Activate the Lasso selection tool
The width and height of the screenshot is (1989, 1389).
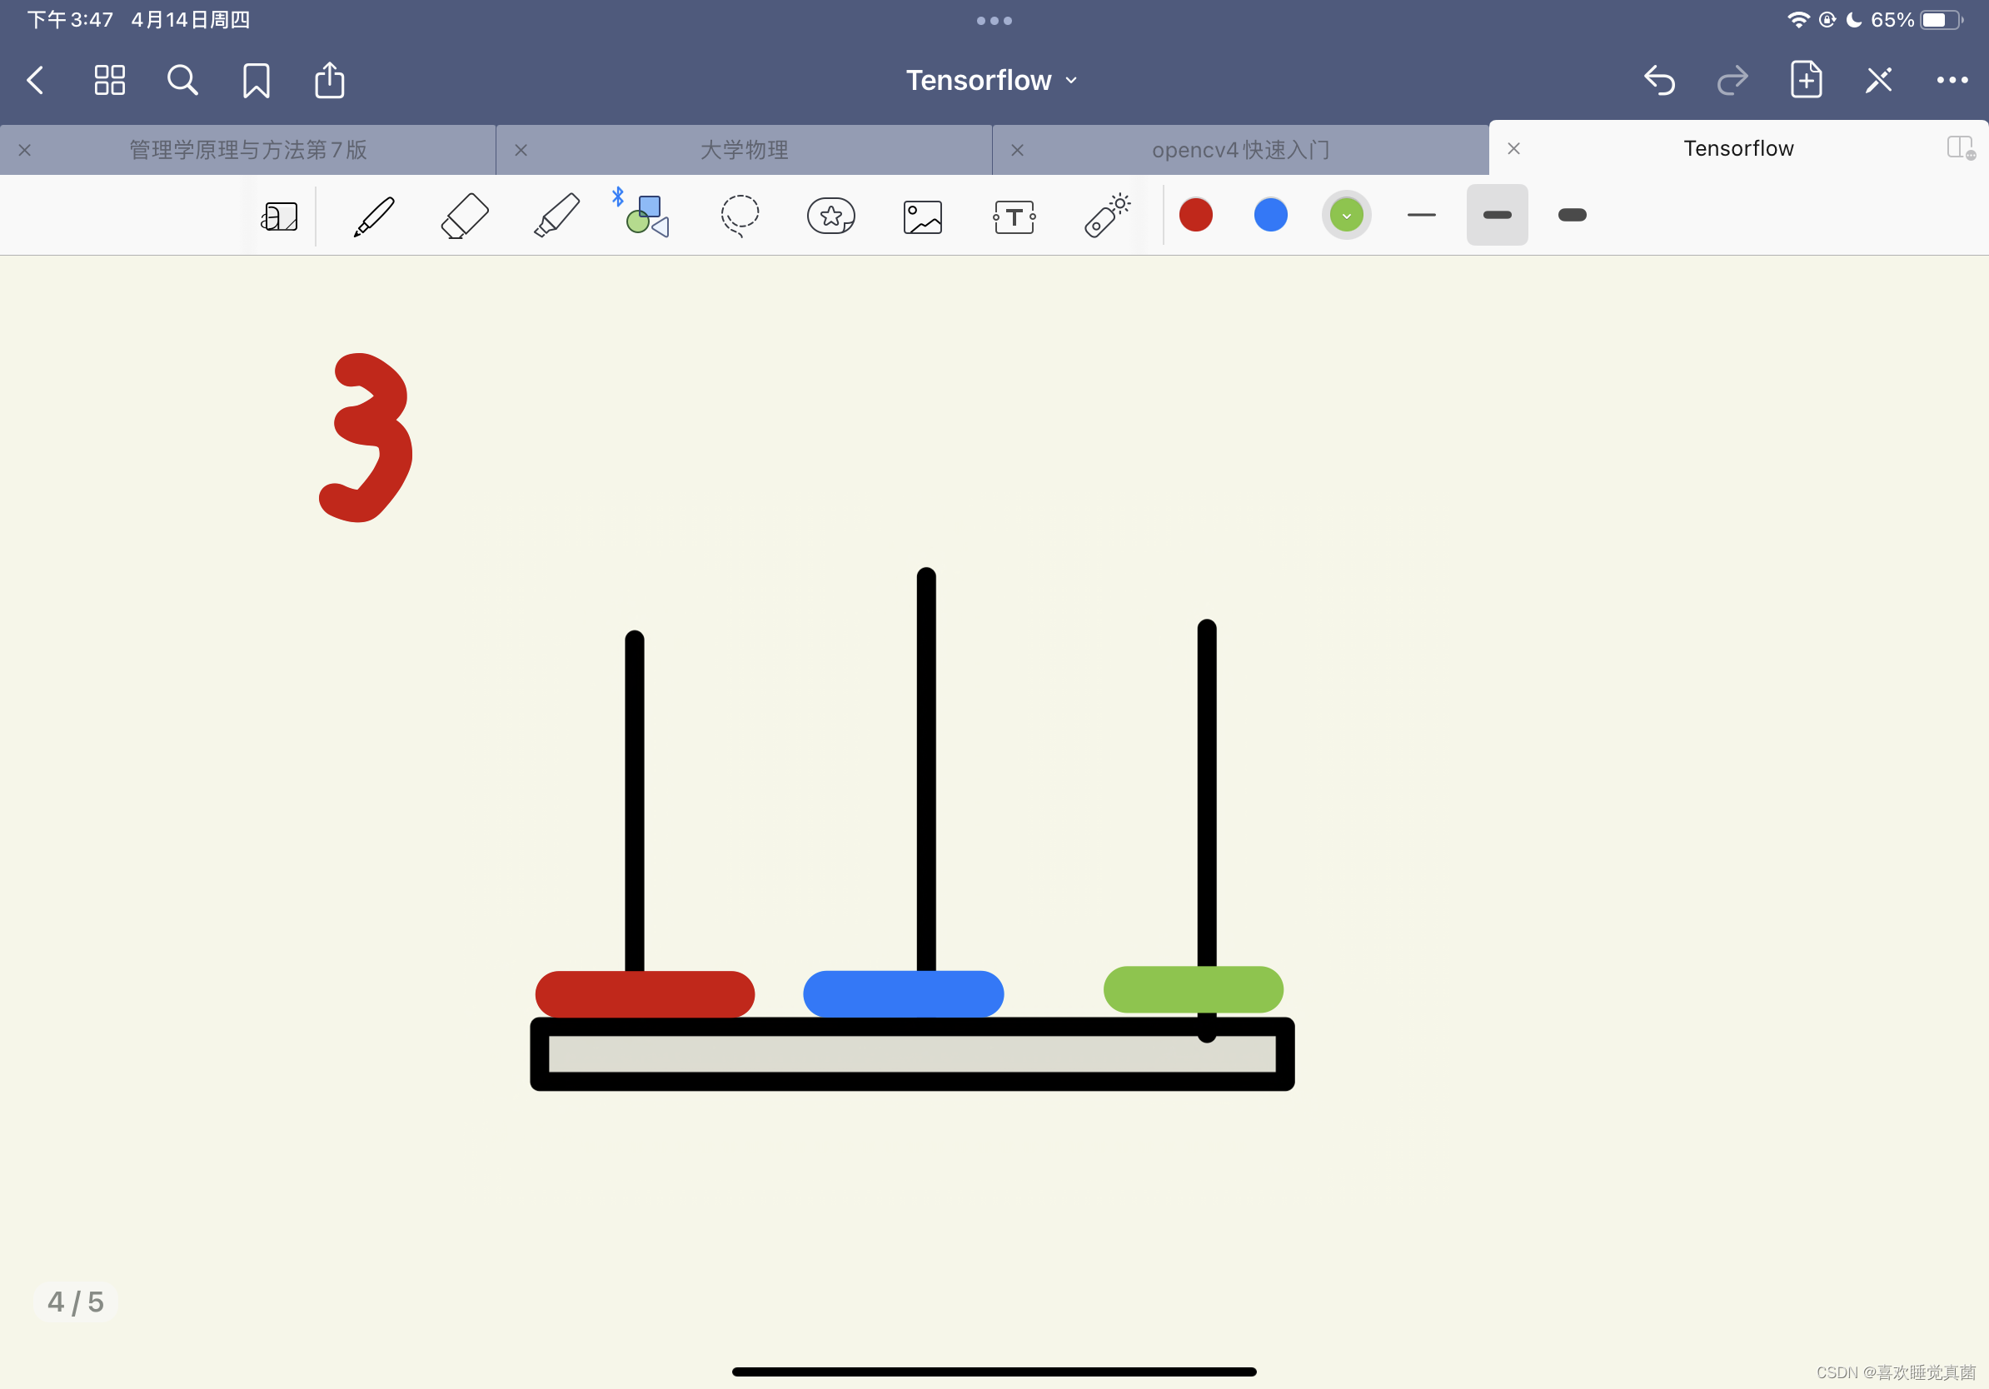coord(740,217)
